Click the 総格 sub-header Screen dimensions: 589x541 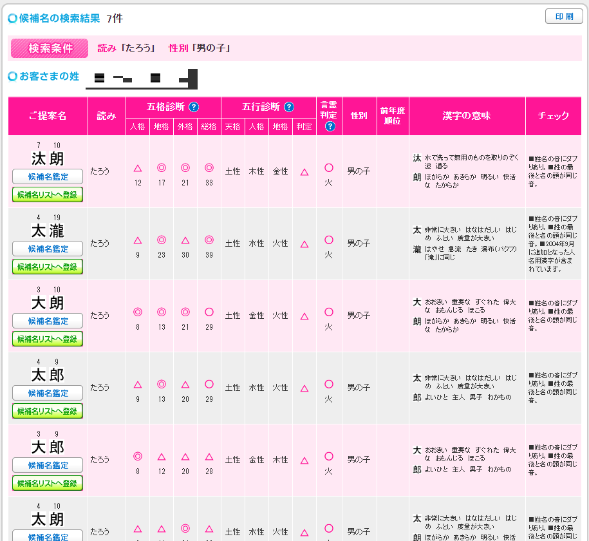pyautogui.click(x=209, y=127)
